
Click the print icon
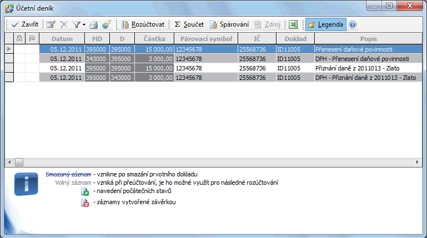(x=94, y=25)
